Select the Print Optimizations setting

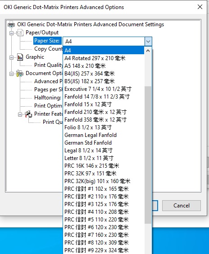point(48,106)
